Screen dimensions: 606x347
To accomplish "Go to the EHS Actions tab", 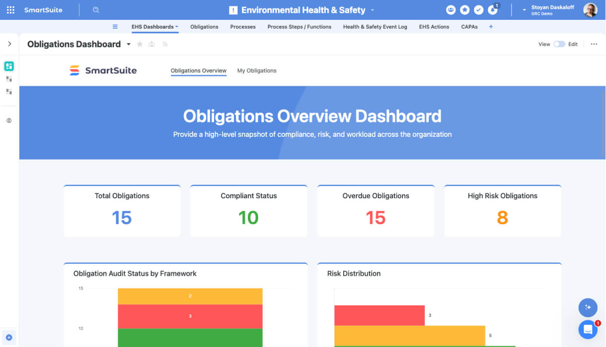I will 434,27.
